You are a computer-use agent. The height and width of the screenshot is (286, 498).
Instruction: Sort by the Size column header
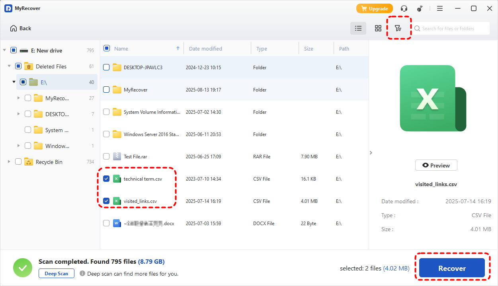tap(309, 49)
